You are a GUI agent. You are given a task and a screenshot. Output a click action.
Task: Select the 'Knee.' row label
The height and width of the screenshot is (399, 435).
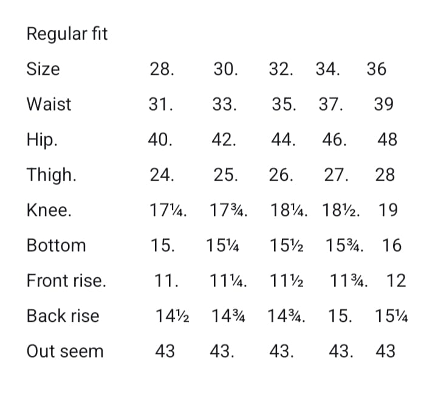point(49,210)
